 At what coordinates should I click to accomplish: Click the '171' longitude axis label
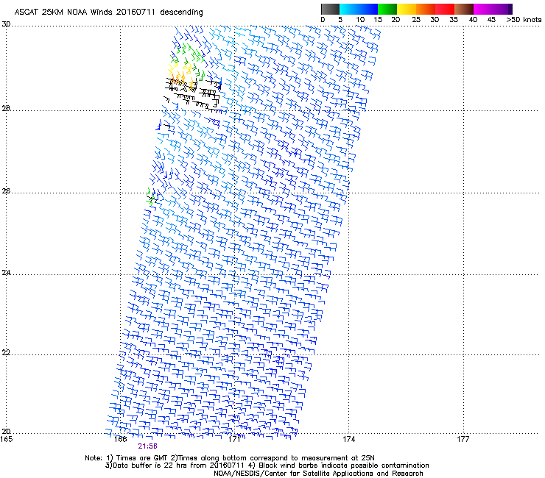[234, 440]
